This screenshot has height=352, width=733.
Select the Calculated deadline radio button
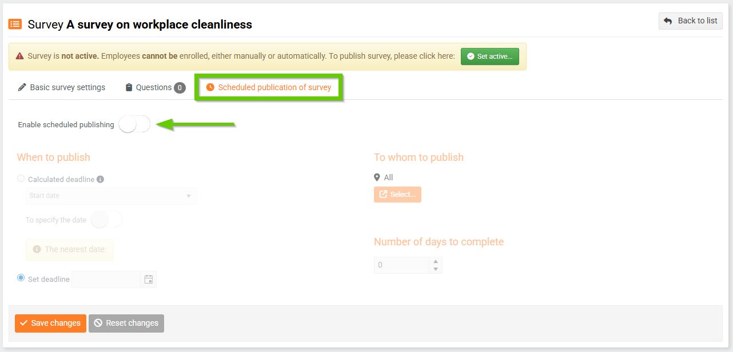21,179
